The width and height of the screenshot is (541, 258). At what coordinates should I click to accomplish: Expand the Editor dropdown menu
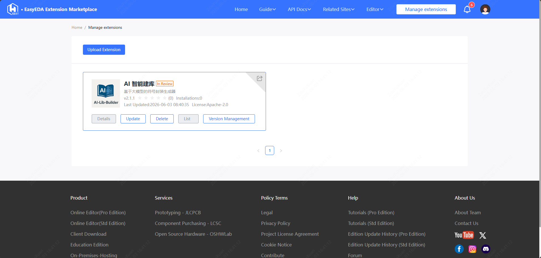coord(375,9)
